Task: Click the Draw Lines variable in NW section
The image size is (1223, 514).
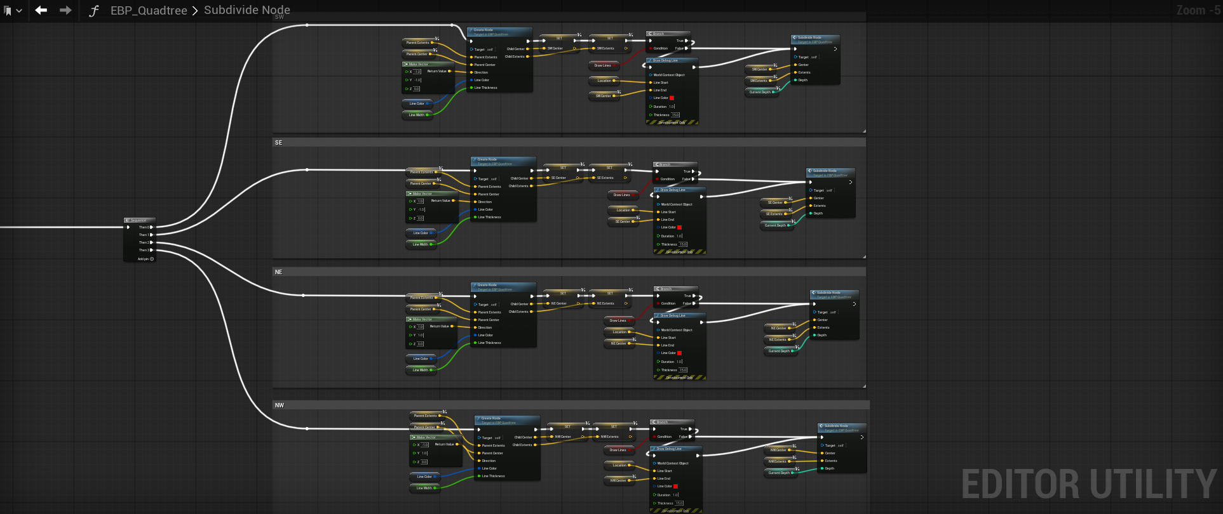Action: pos(619,450)
